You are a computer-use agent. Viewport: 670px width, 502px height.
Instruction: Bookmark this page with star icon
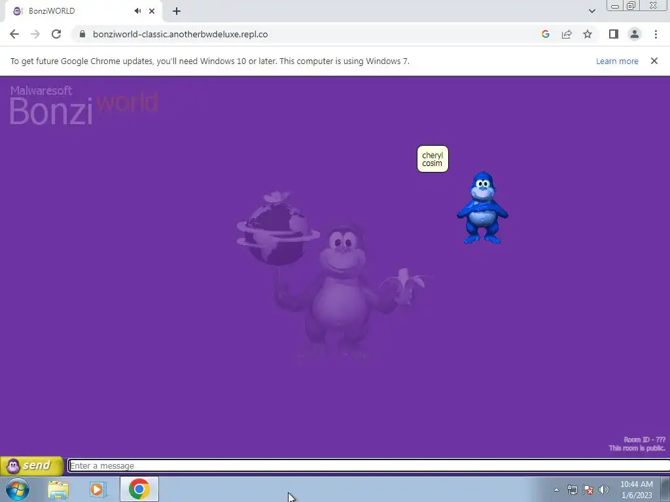[x=588, y=34]
